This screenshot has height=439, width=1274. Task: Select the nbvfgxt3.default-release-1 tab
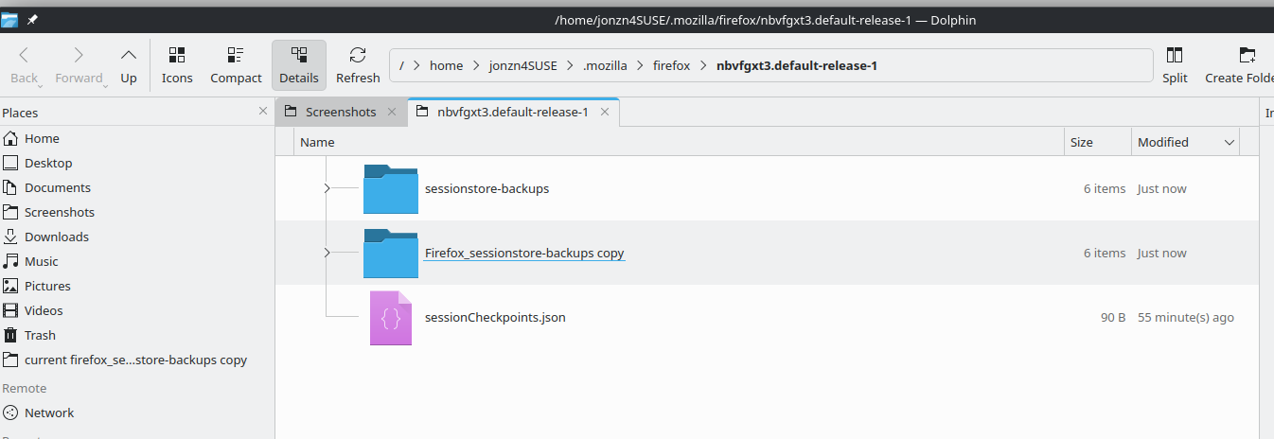(513, 112)
